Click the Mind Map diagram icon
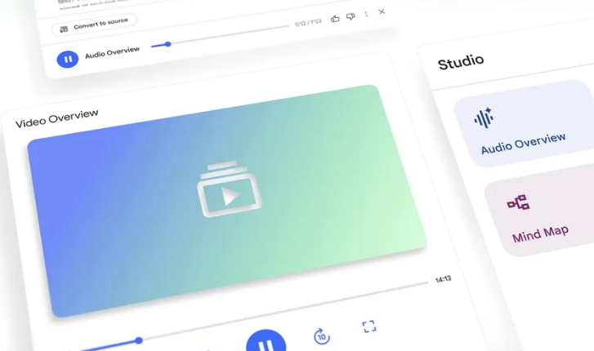The height and width of the screenshot is (351, 594). pyautogui.click(x=518, y=202)
